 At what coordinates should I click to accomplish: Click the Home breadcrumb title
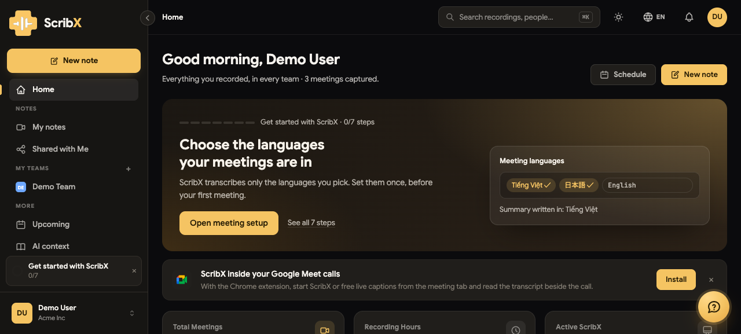(173, 17)
